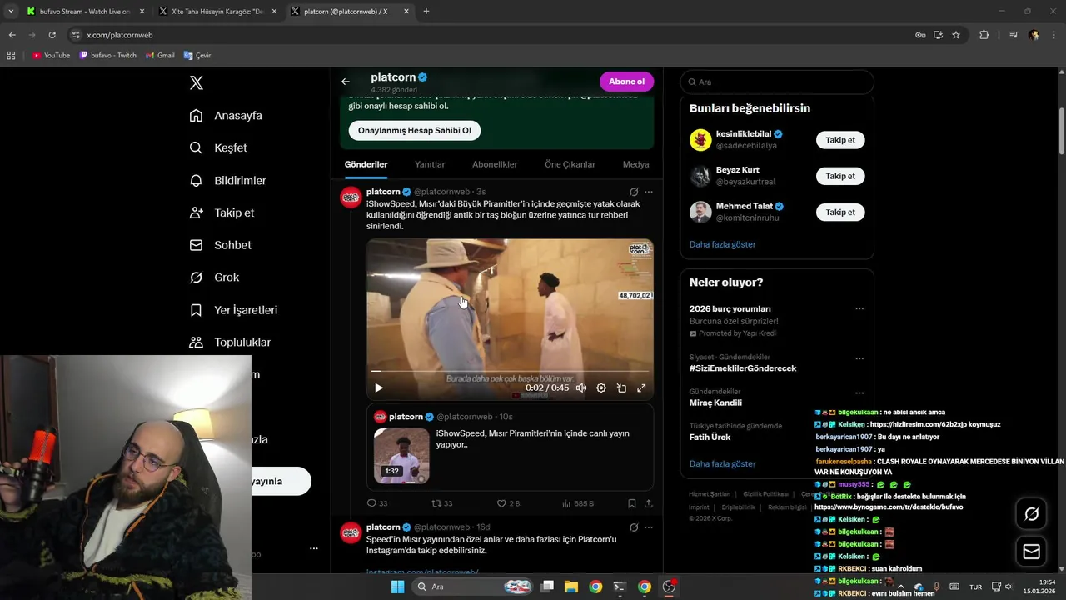Go to Anasayfa in the sidebar
Screen dimensions: 1066x600
226,116
